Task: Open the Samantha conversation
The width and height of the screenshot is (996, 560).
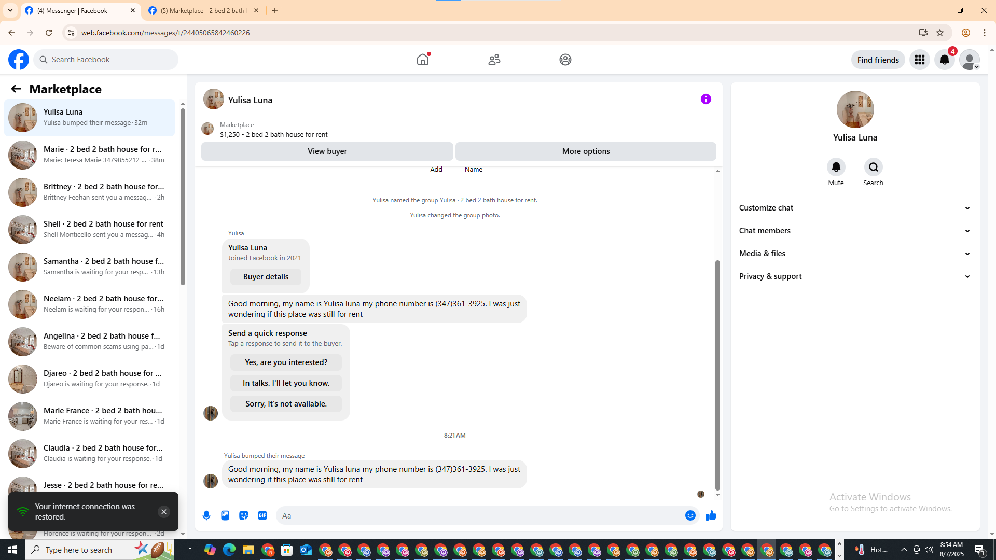Action: (x=90, y=267)
